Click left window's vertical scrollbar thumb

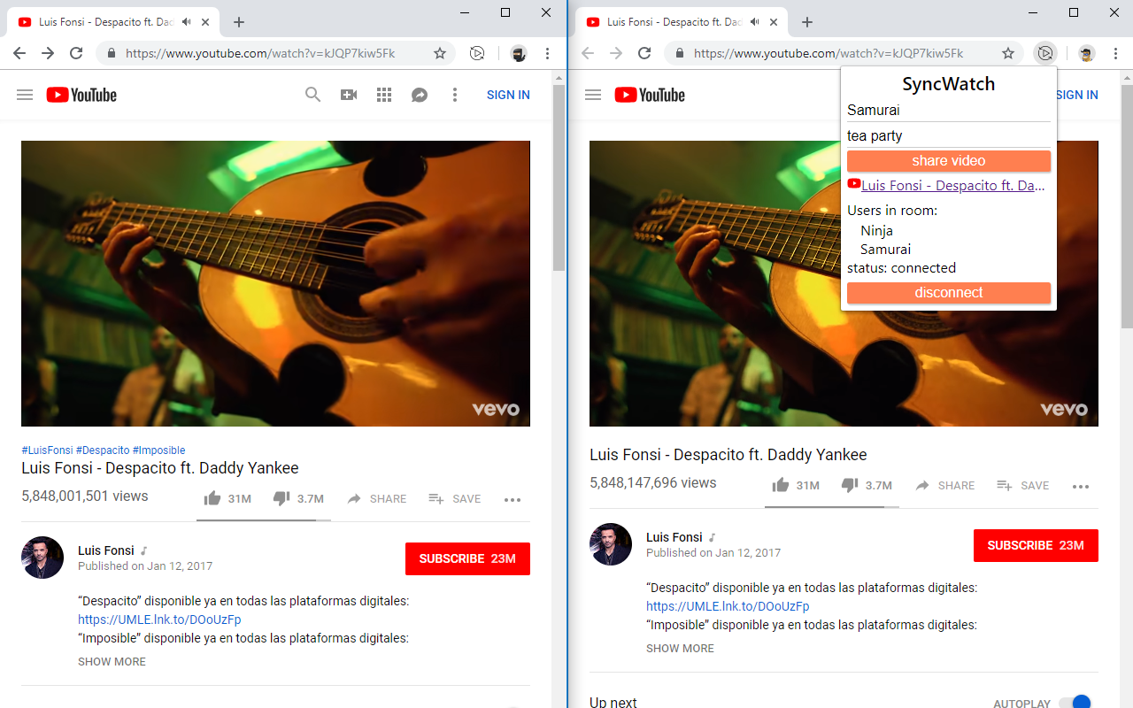click(x=559, y=177)
